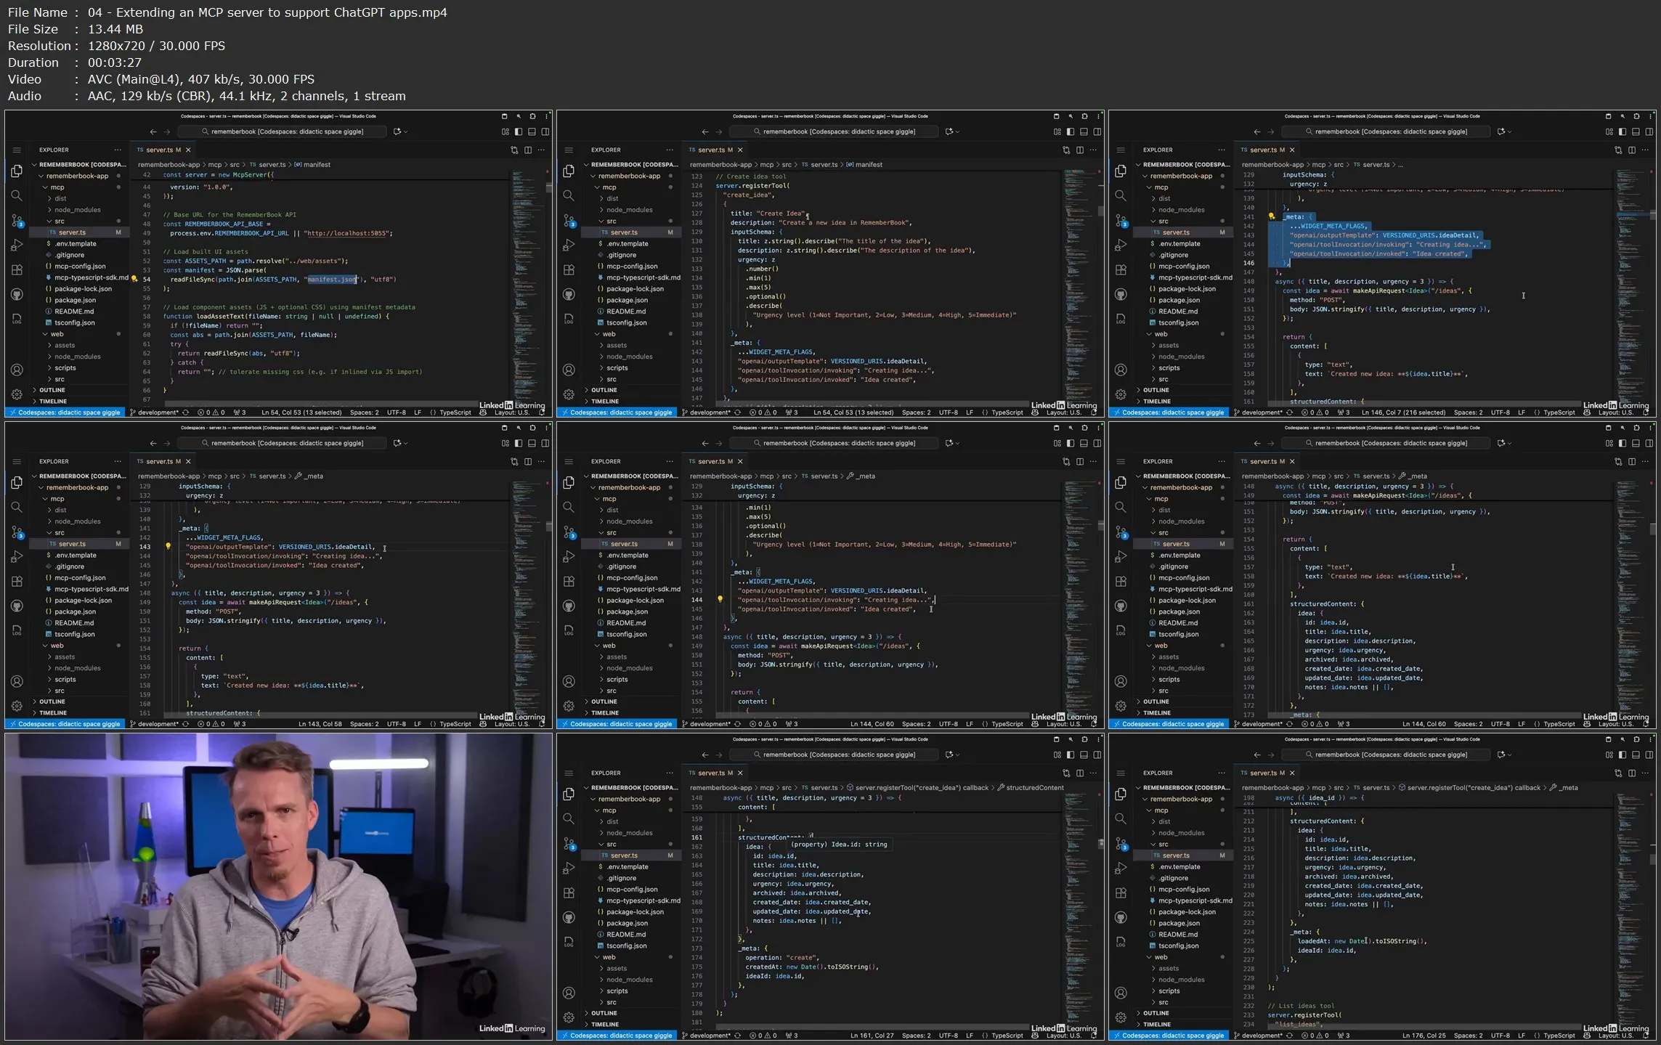Click the lightbulb beside code line 54
1661x1045 pixels.
click(x=134, y=279)
